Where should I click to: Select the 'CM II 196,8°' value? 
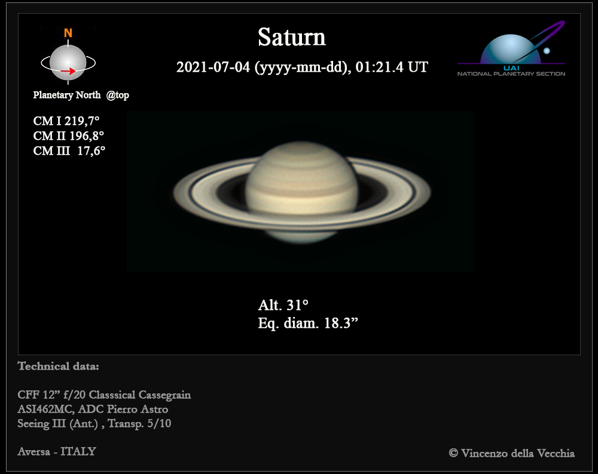pyautogui.click(x=69, y=136)
